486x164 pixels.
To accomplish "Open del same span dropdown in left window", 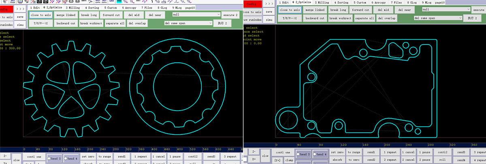I will pyautogui.click(x=188, y=23).
